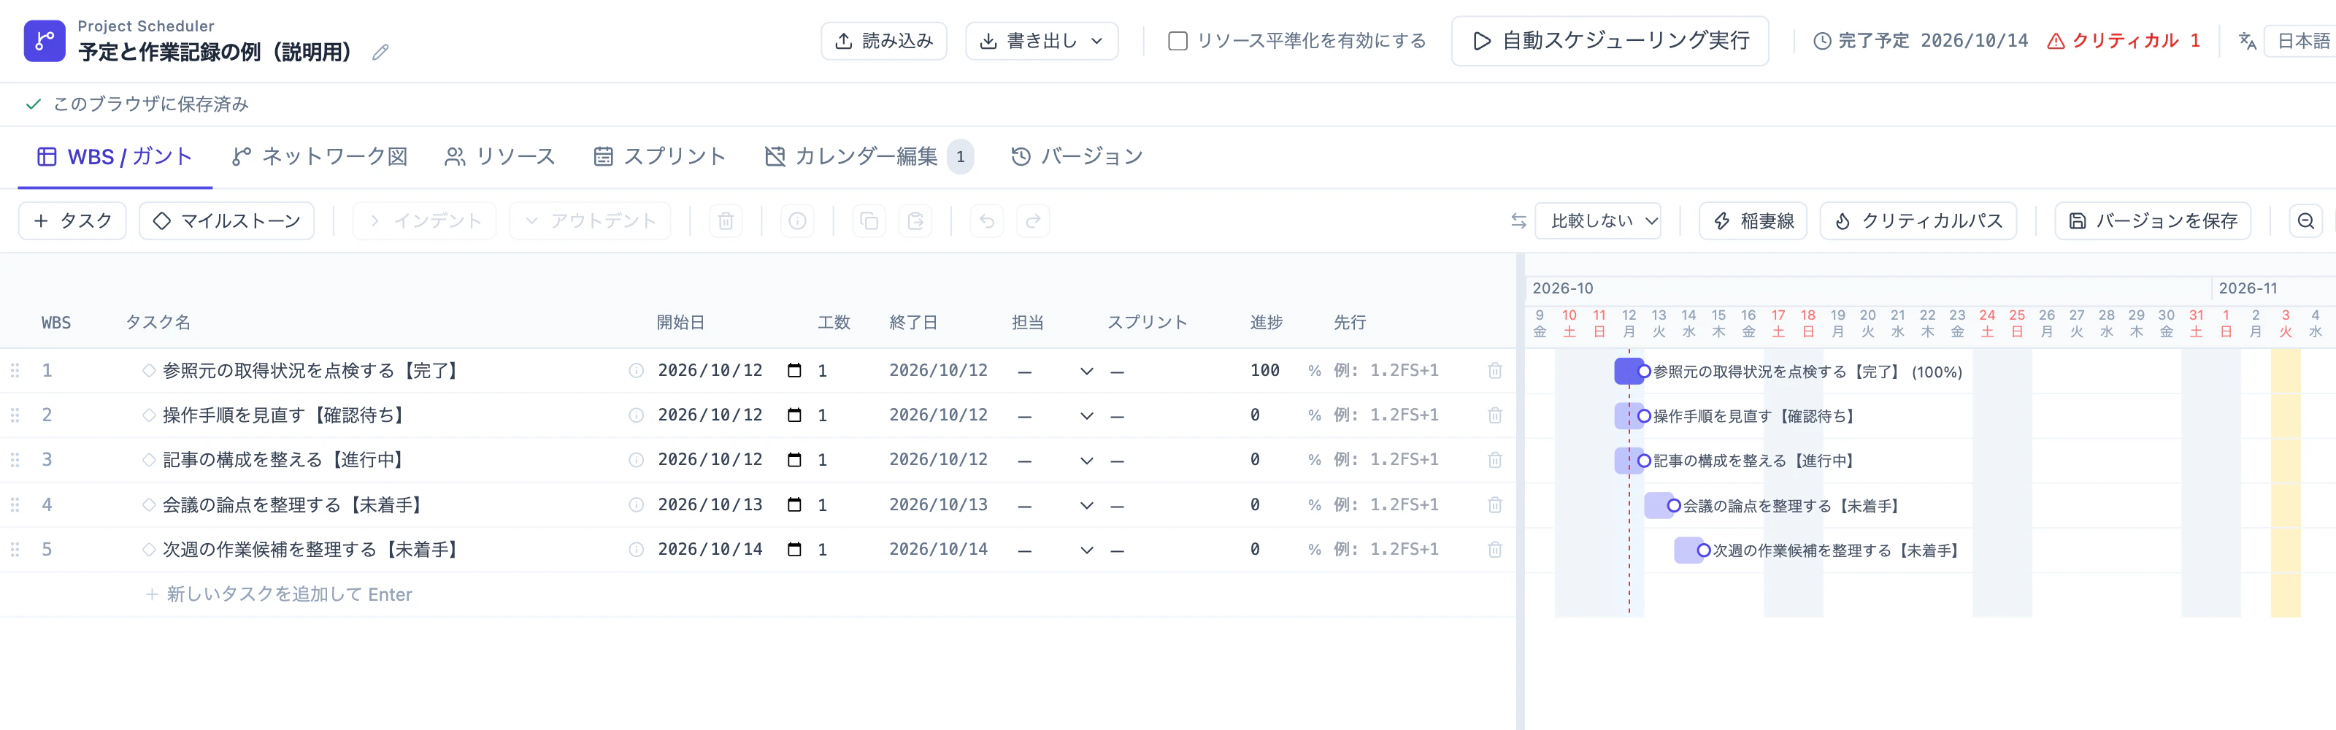Delete selected task via toolbar trash icon
The width and height of the screenshot is (2336, 730).
(x=726, y=221)
